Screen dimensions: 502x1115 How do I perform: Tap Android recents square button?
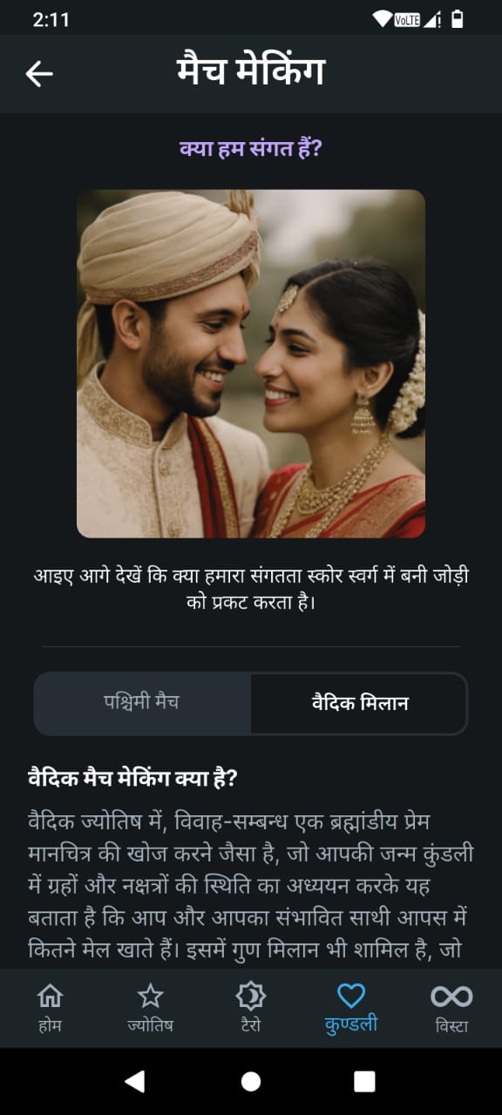364,1081
